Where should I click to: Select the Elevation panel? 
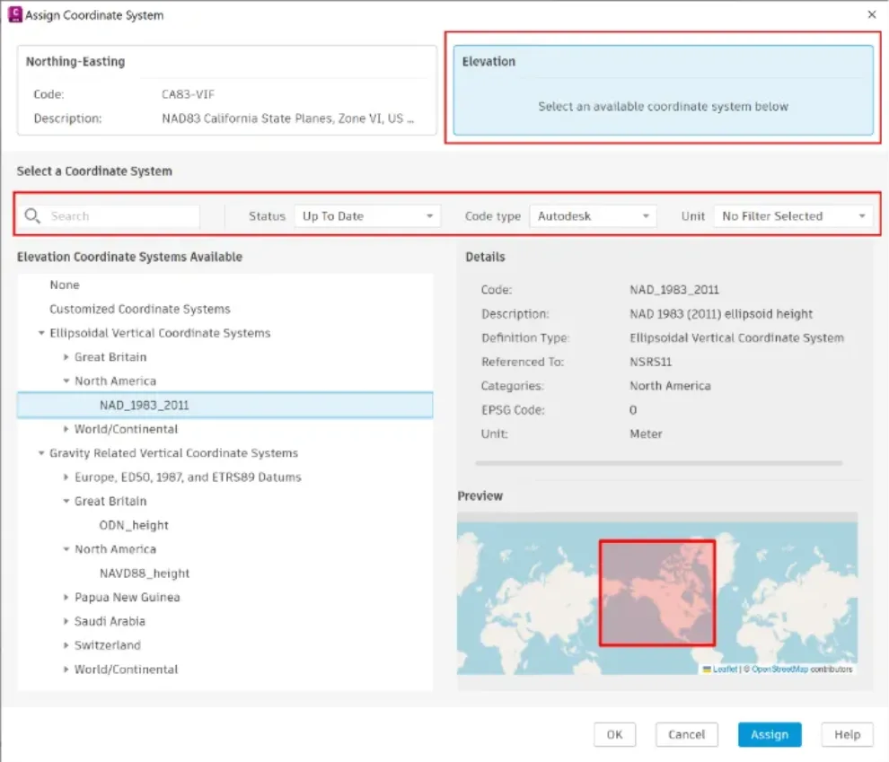pos(663,93)
